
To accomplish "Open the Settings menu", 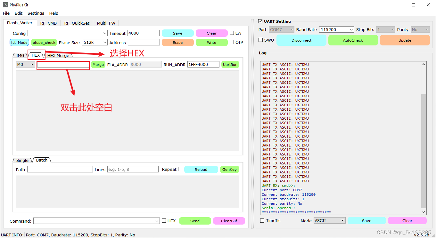I will [36, 13].
